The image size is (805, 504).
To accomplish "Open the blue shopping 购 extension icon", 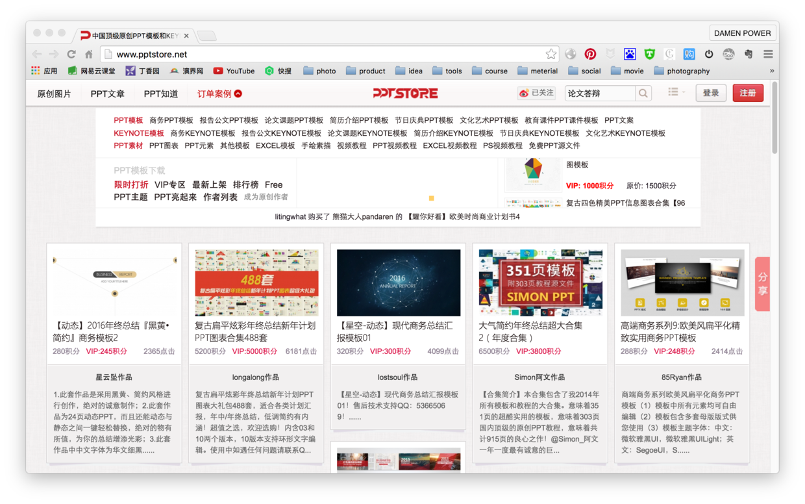I will (689, 55).
